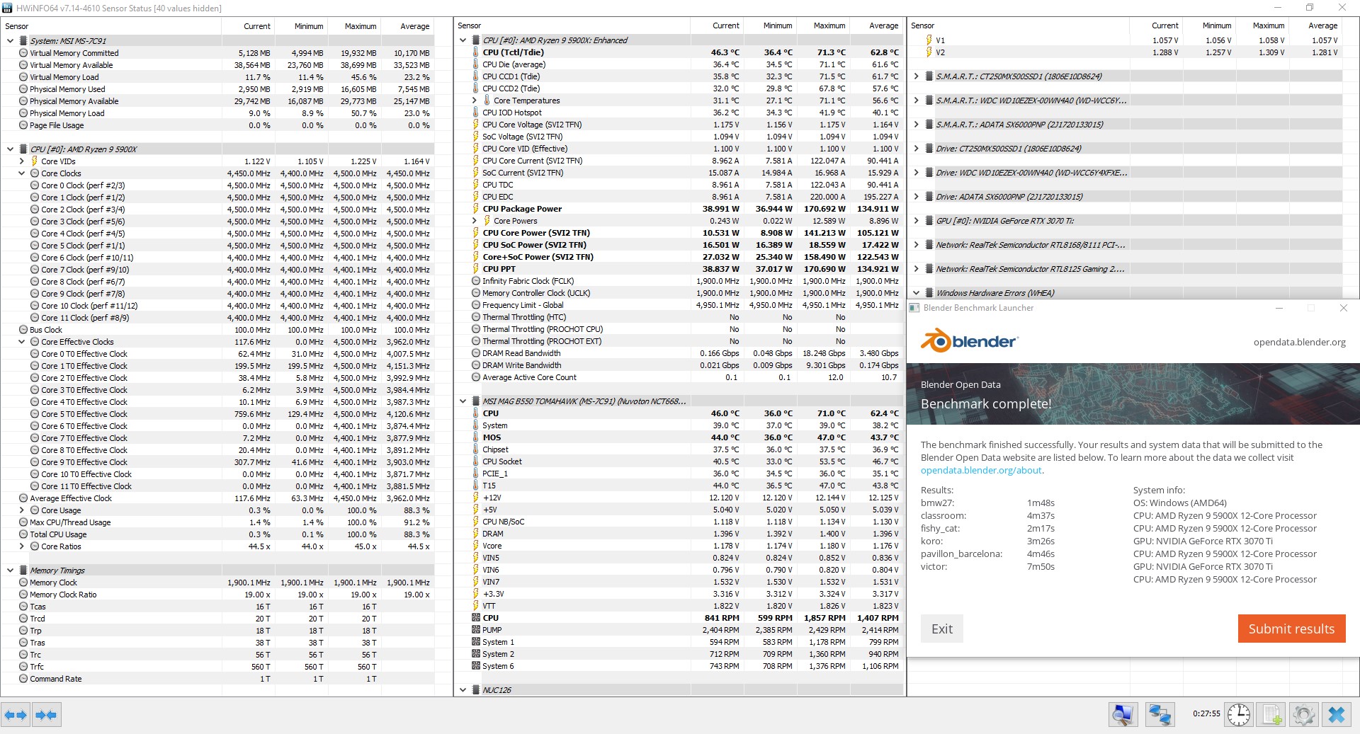Viewport: 1360px width, 734px height.
Task: Click the thermometer icon beside CPU IOD Hotspot
Action: 476,113
